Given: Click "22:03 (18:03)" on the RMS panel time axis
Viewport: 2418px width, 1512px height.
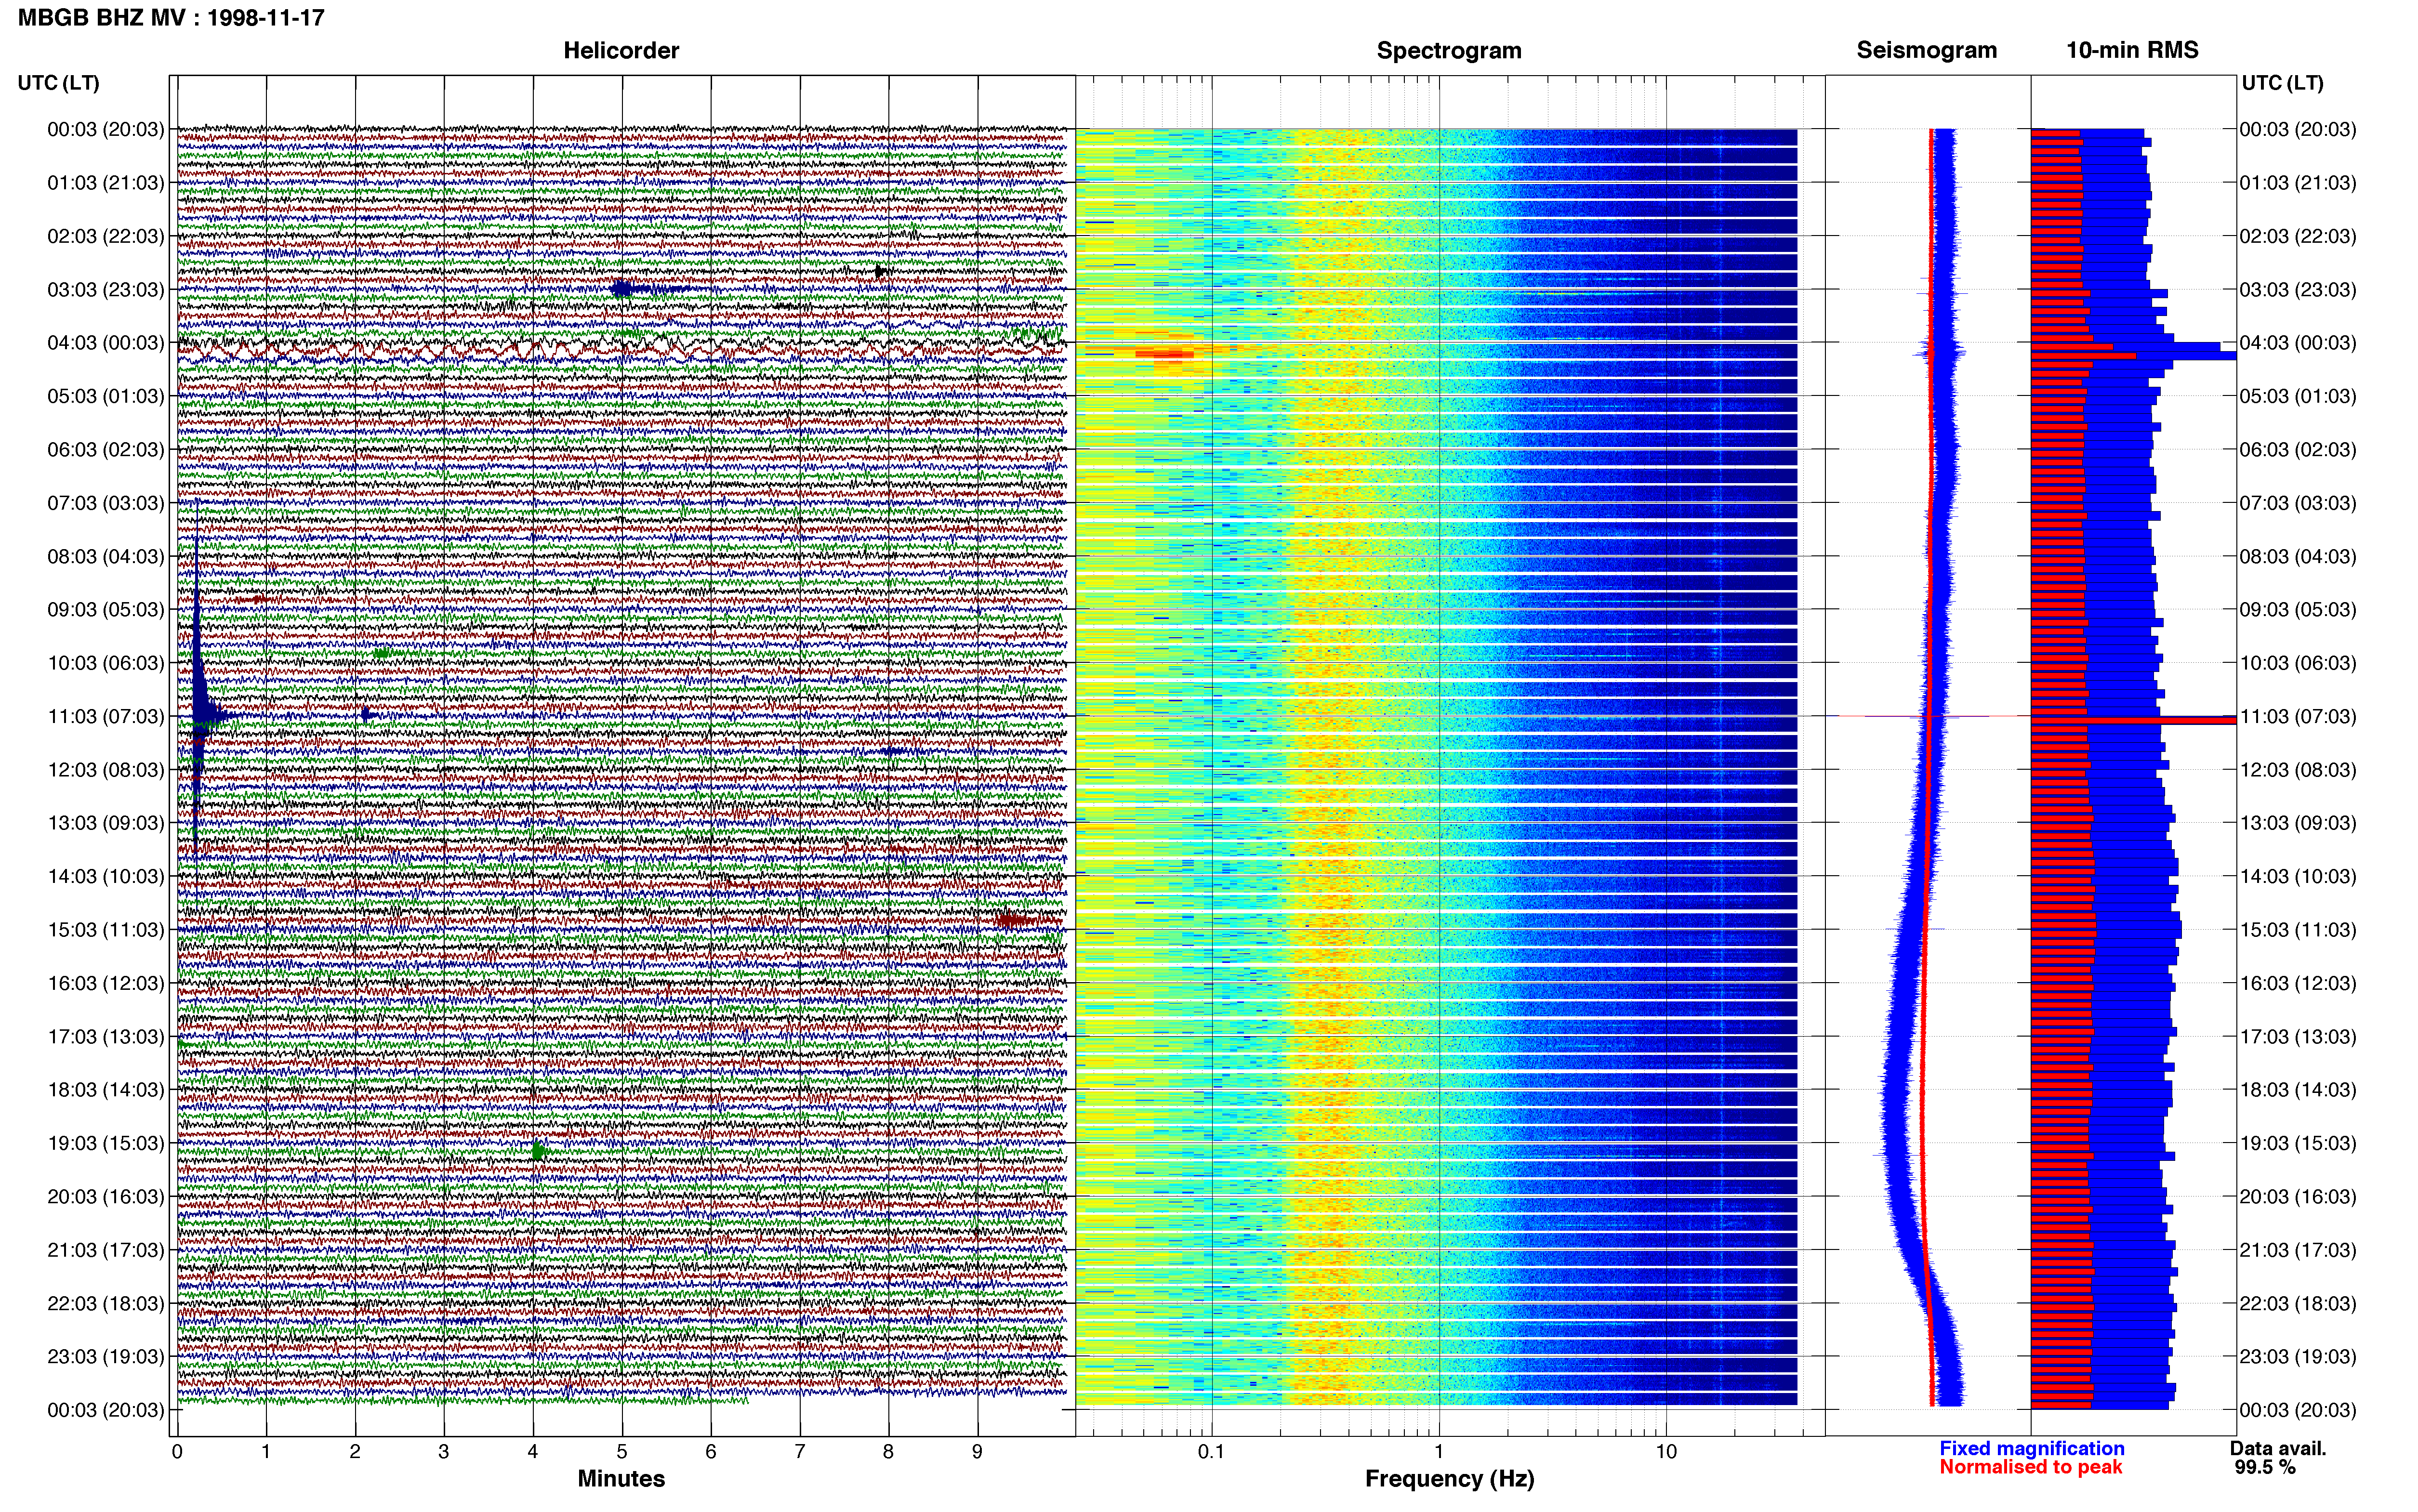Looking at the screenshot, I should tap(2298, 1304).
